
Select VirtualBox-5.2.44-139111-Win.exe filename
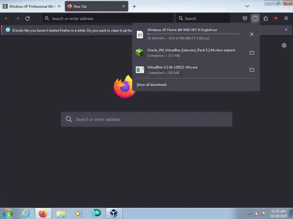click(172, 67)
